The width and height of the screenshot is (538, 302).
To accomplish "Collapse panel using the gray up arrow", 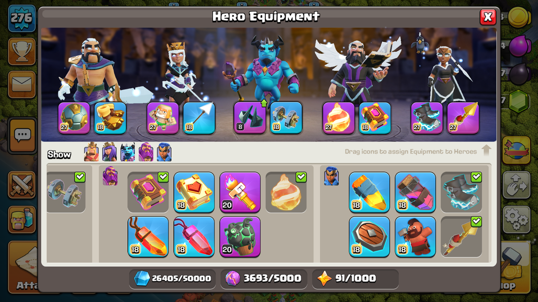I will (x=486, y=150).
